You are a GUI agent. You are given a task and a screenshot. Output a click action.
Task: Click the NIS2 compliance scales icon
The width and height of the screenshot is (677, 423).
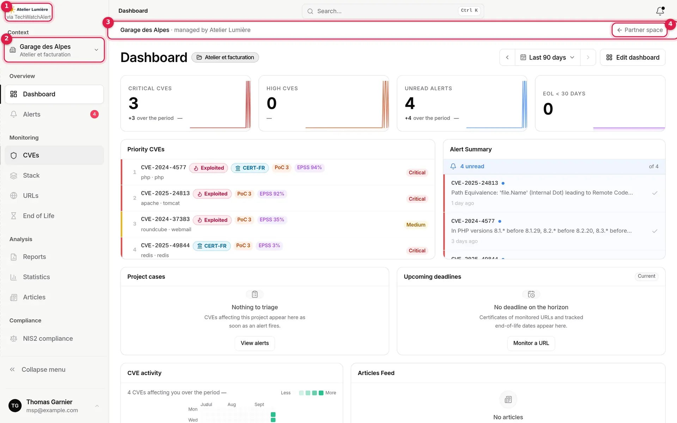[x=14, y=339]
